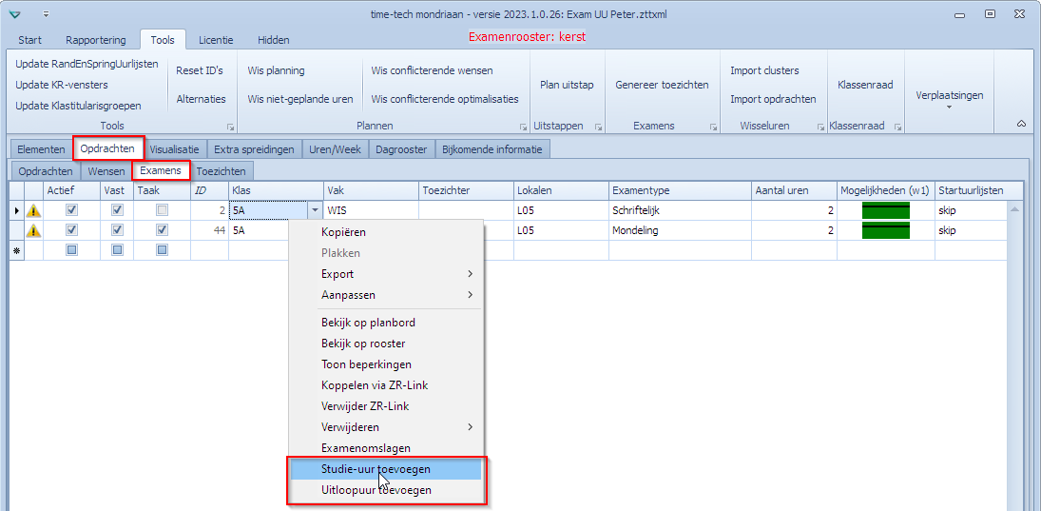Click Reset ID's button
Viewport: 1041px width, 511px height.
pos(200,69)
